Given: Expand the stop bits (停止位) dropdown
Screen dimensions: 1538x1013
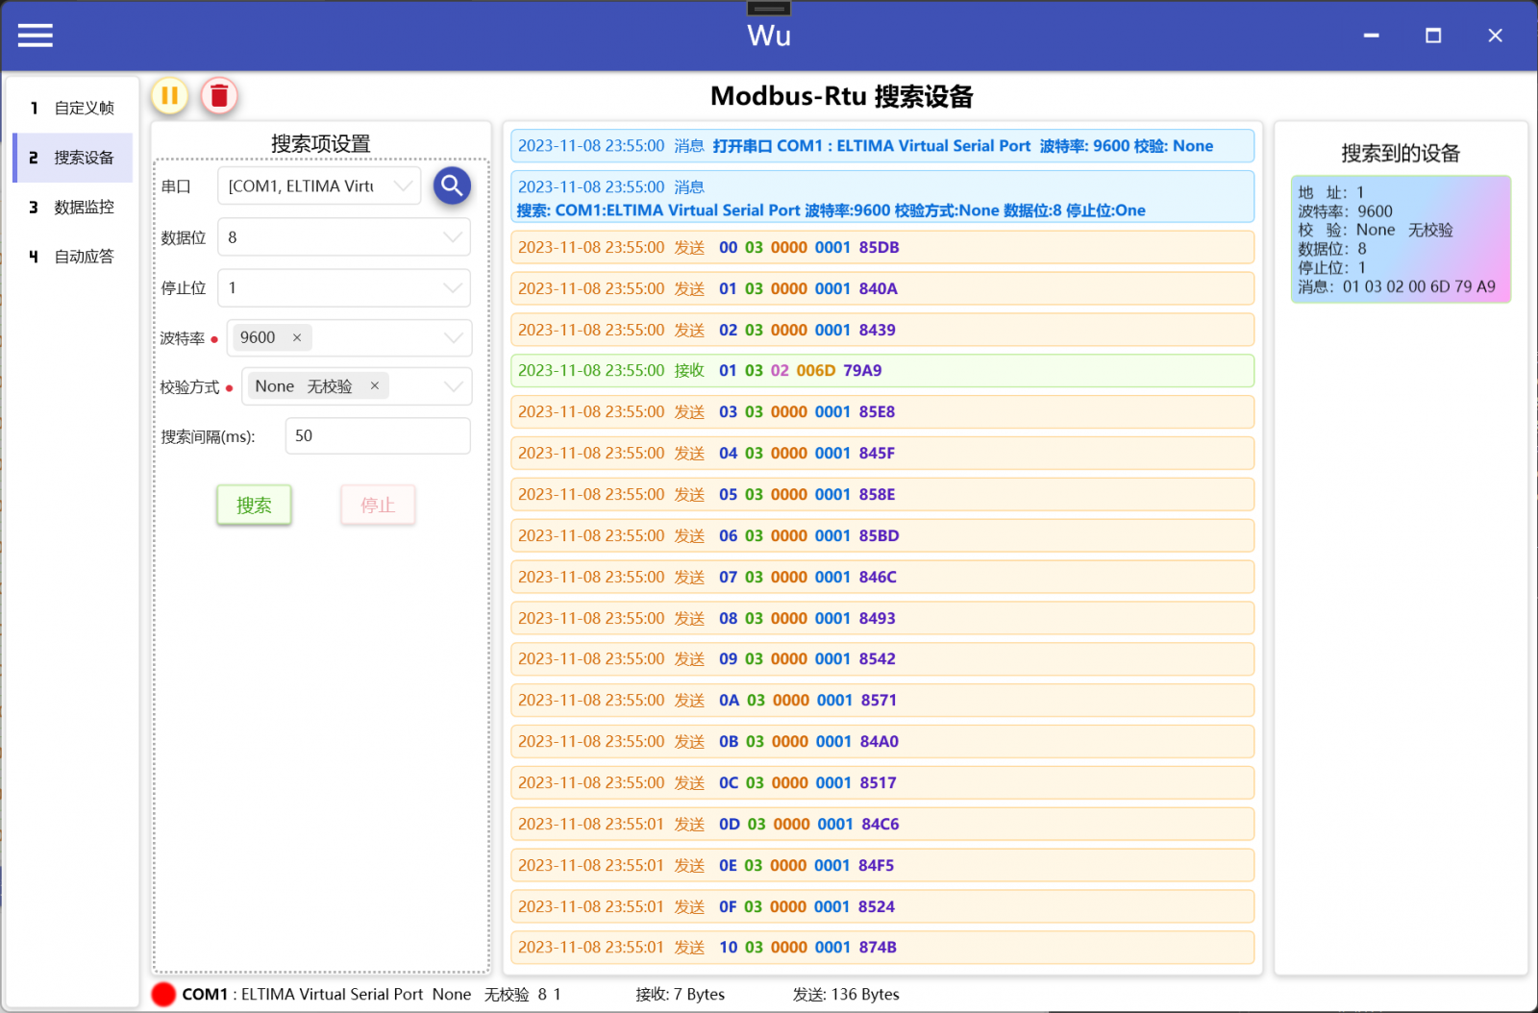Looking at the screenshot, I should coord(453,287).
